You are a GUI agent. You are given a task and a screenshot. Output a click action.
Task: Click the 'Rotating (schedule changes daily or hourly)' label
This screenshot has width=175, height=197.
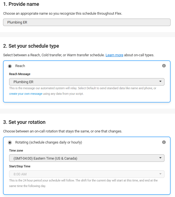coord(49,142)
